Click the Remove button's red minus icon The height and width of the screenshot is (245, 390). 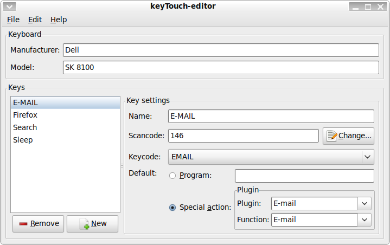click(x=23, y=224)
